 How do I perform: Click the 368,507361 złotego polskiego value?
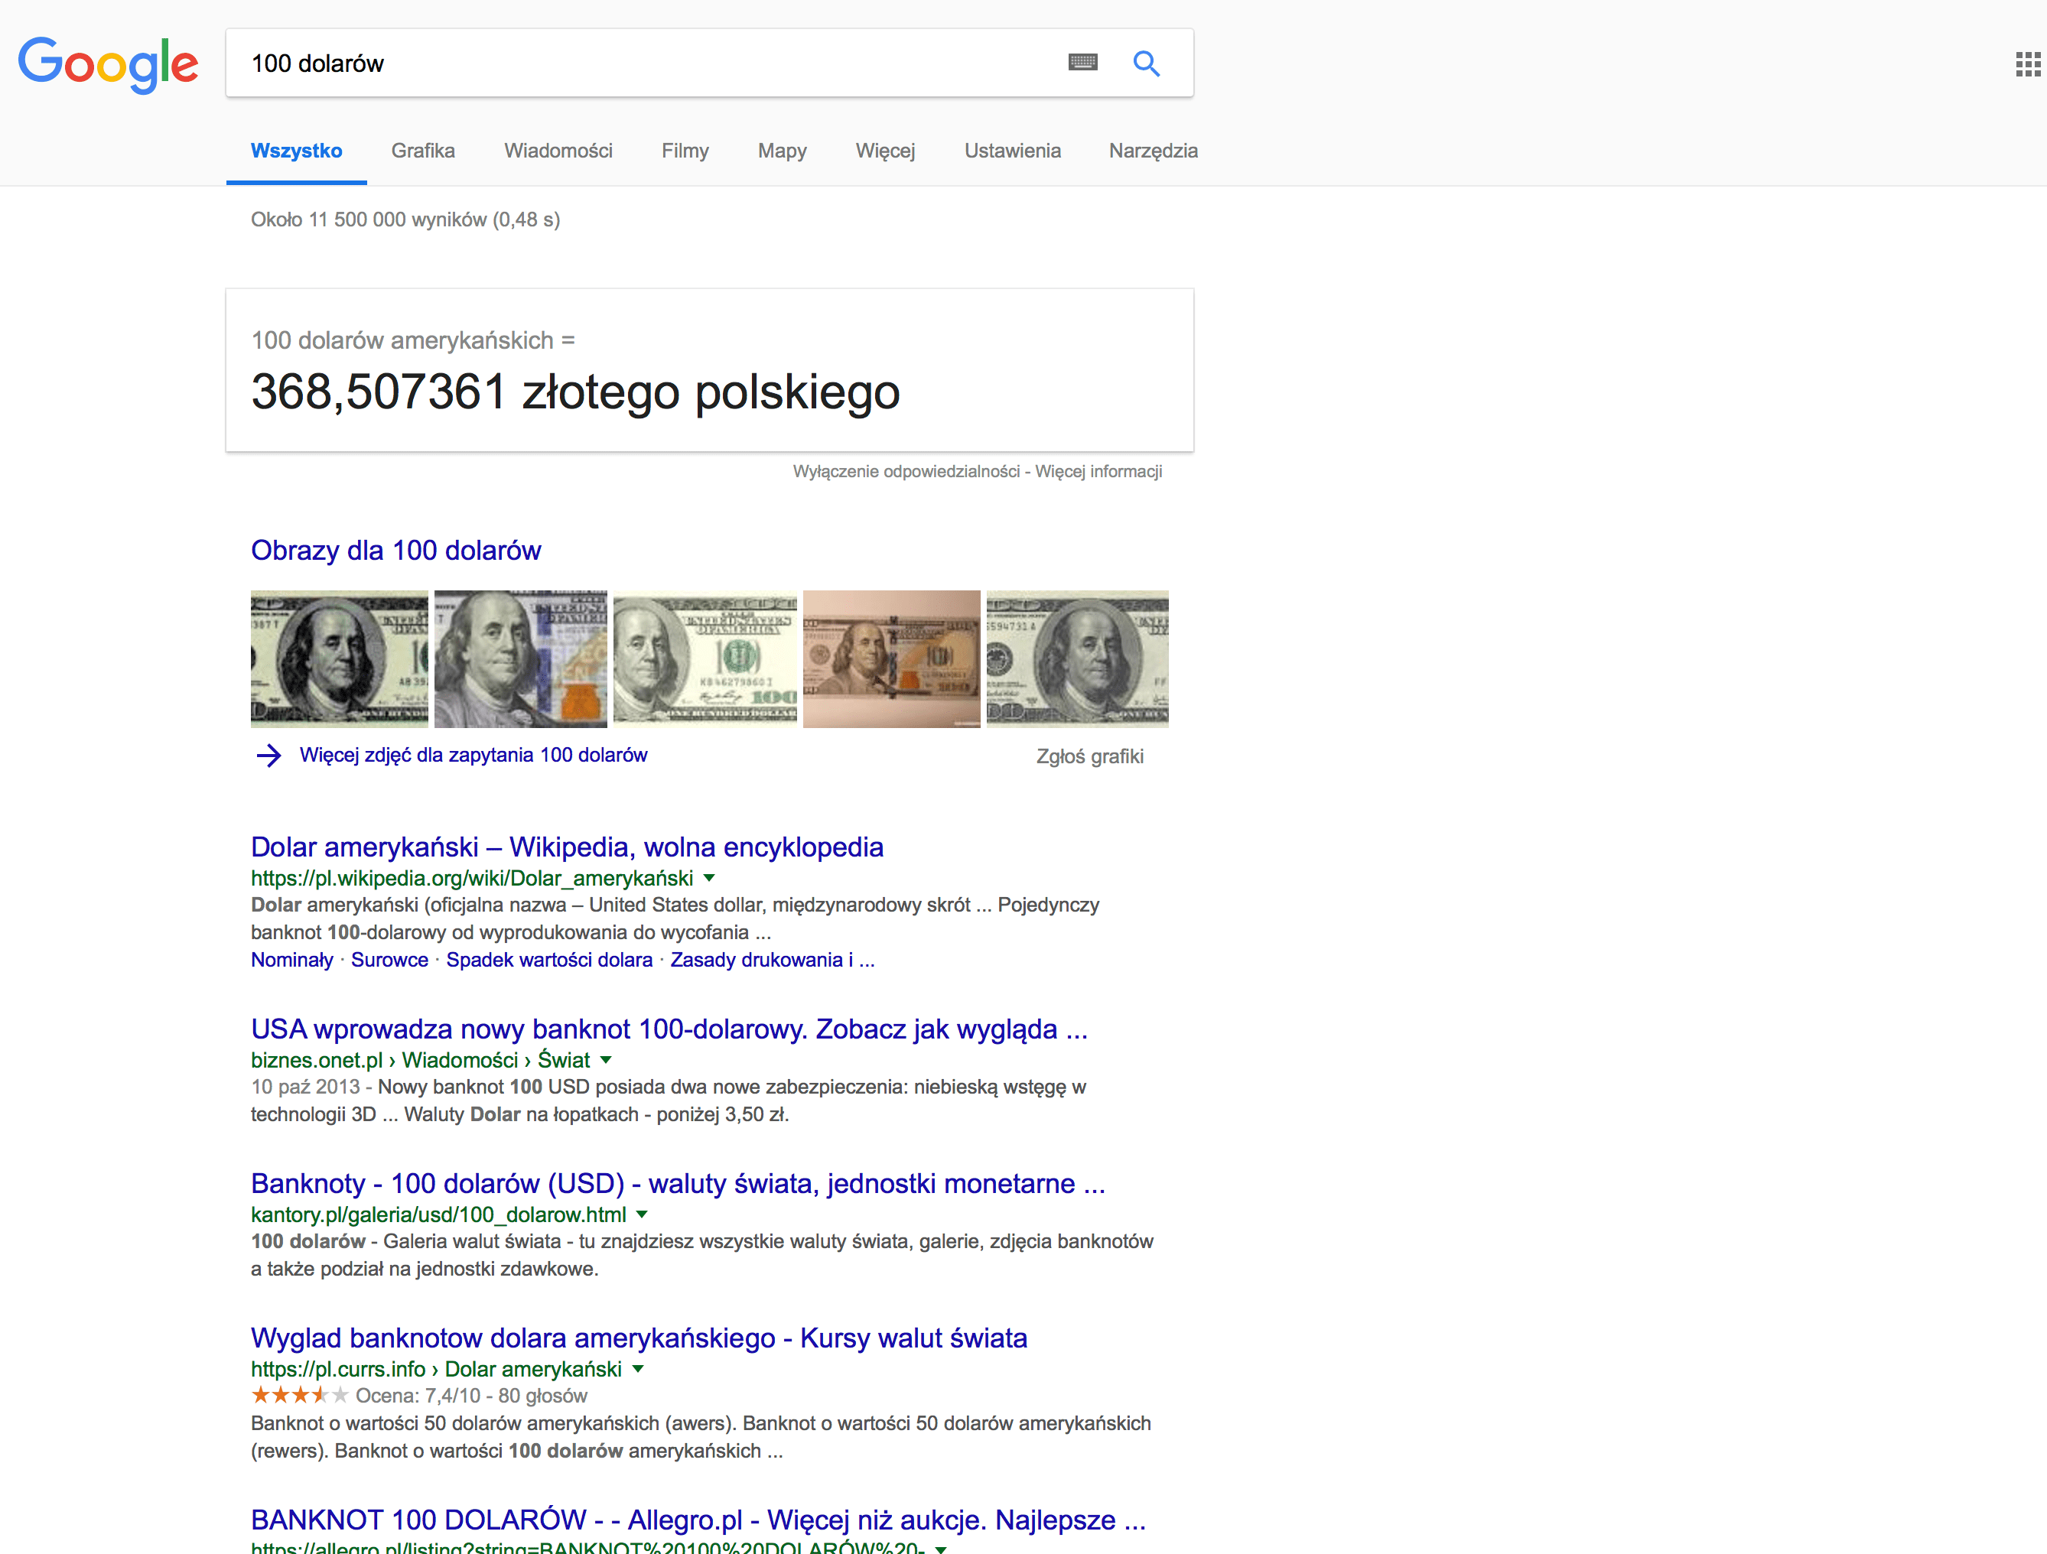[x=575, y=392]
